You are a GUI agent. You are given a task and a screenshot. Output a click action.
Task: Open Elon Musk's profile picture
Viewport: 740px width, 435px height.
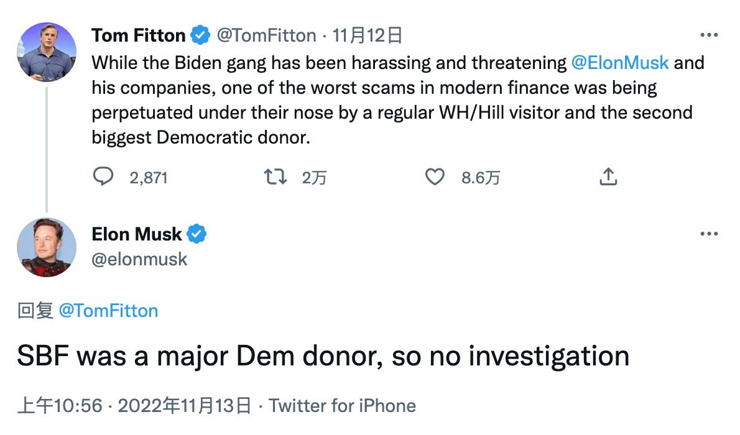(47, 247)
